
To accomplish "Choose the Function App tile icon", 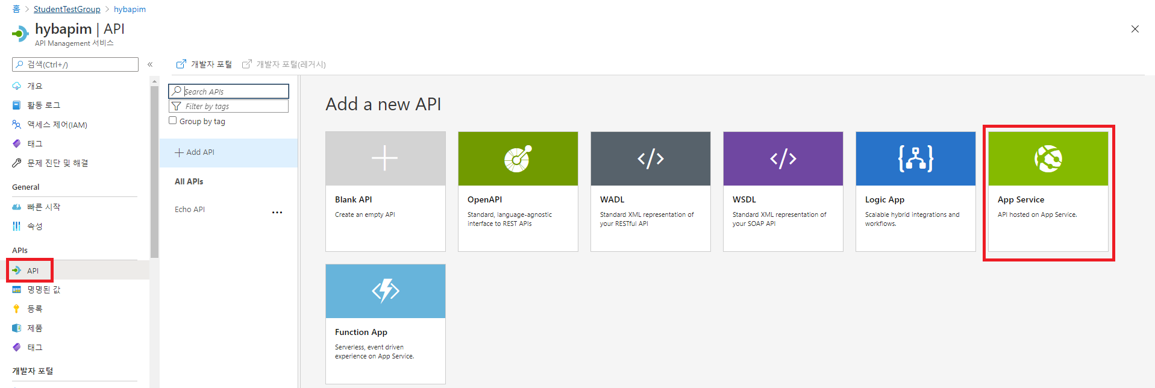I will (x=385, y=291).
